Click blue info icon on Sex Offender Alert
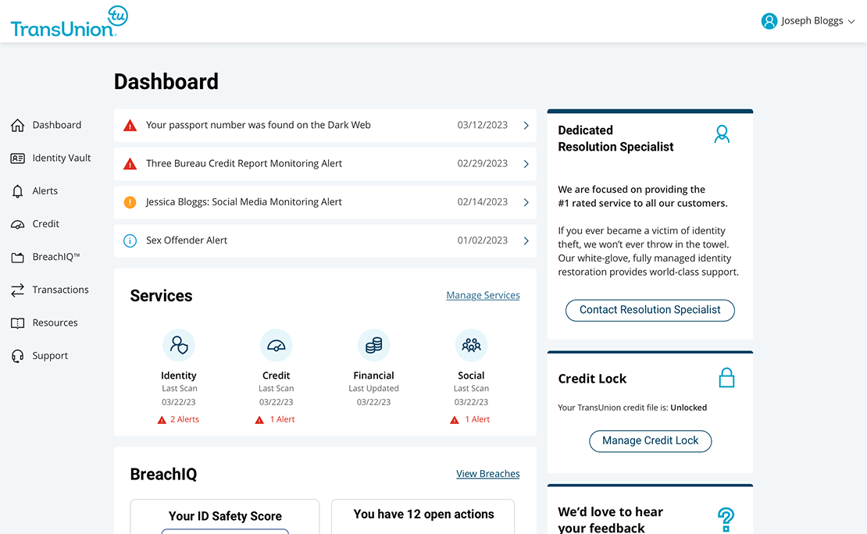 point(130,240)
